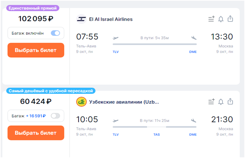Click bell alert icon on El Al ticket
The width and height of the screenshot is (245, 158).
221,19
